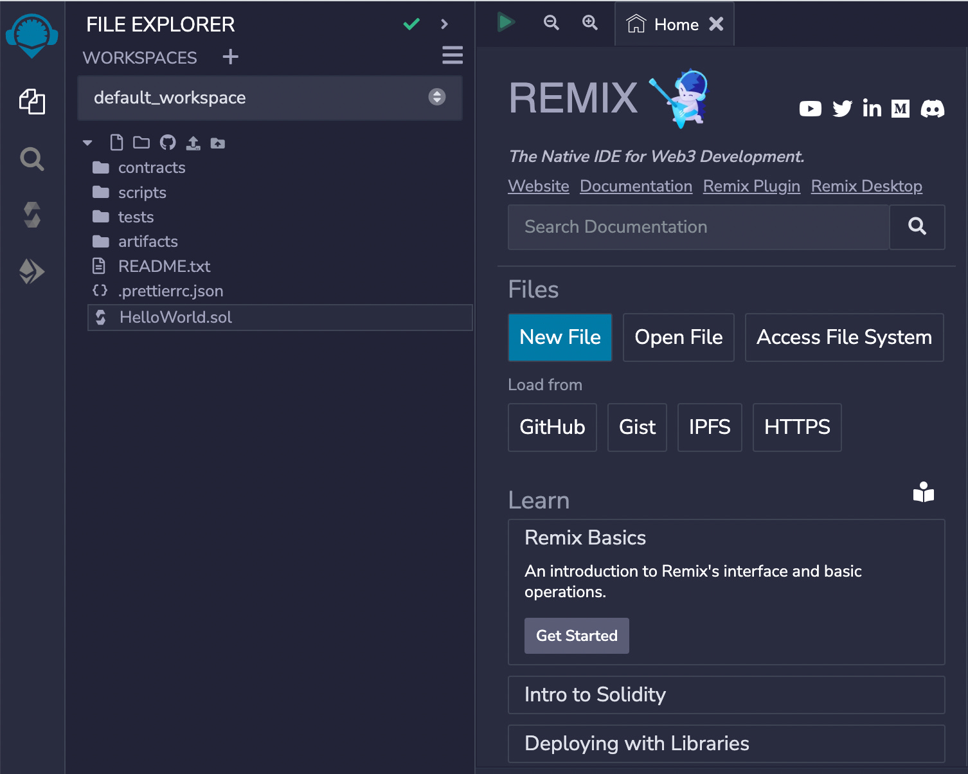The image size is (968, 774).
Task: Click the Open File button
Action: tap(679, 337)
